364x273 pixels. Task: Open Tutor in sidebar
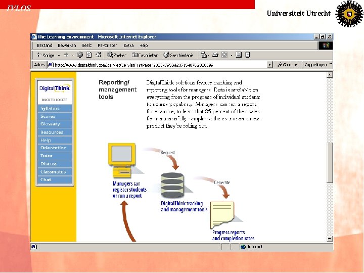click(x=55, y=156)
